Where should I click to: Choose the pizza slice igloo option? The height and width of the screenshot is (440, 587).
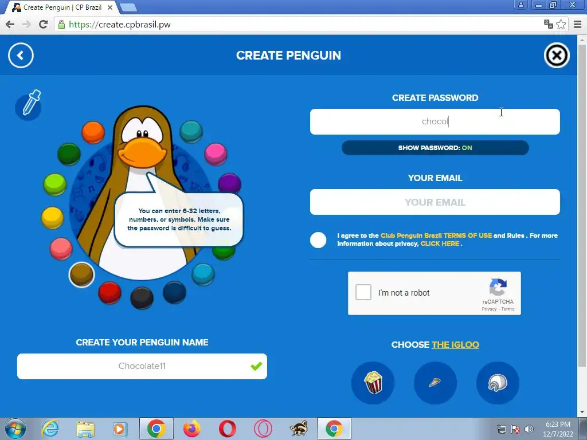[x=435, y=383]
